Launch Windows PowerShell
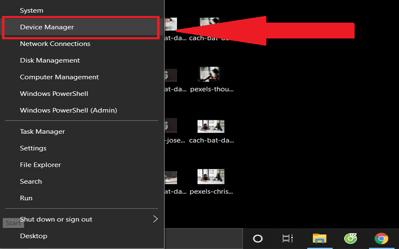The height and width of the screenshot is (249, 399). point(81,94)
